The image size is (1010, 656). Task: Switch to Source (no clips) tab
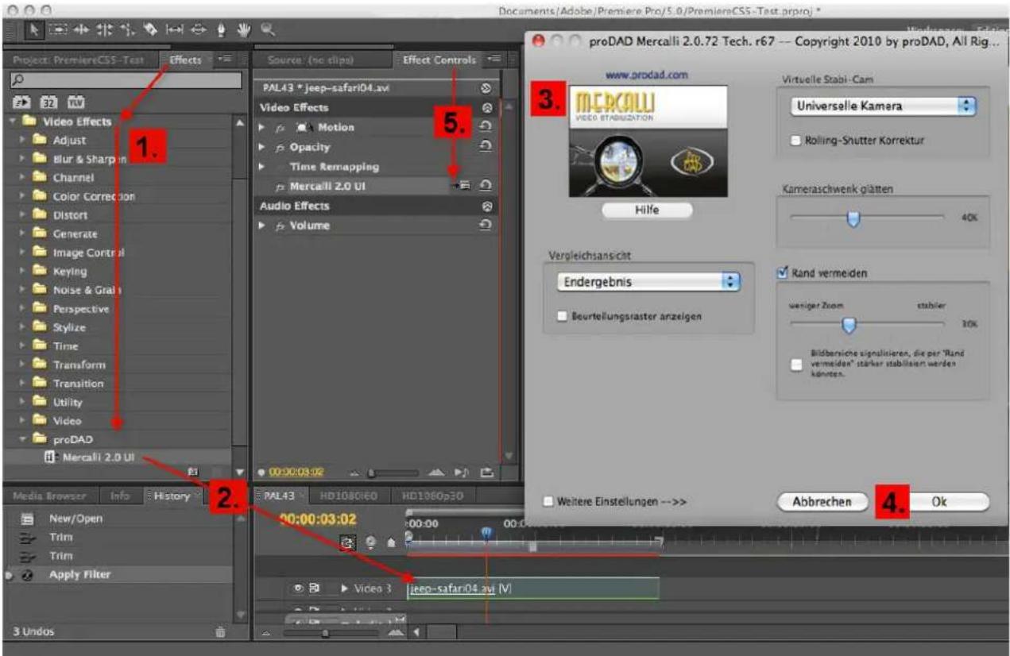(x=310, y=60)
